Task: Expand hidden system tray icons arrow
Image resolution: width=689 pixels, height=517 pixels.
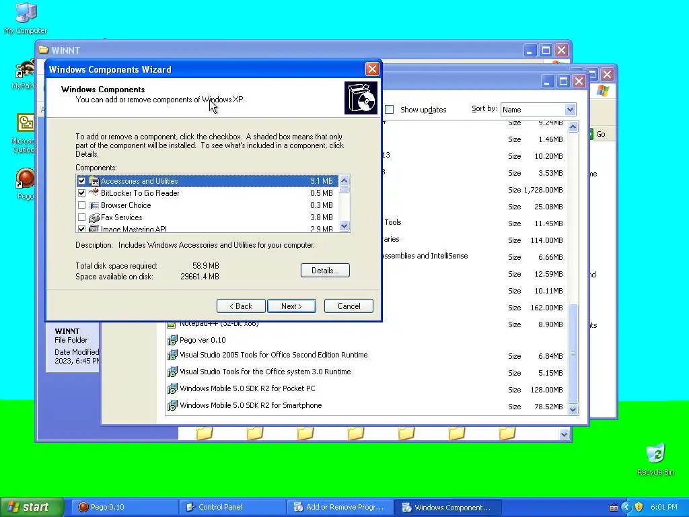Action: point(626,507)
